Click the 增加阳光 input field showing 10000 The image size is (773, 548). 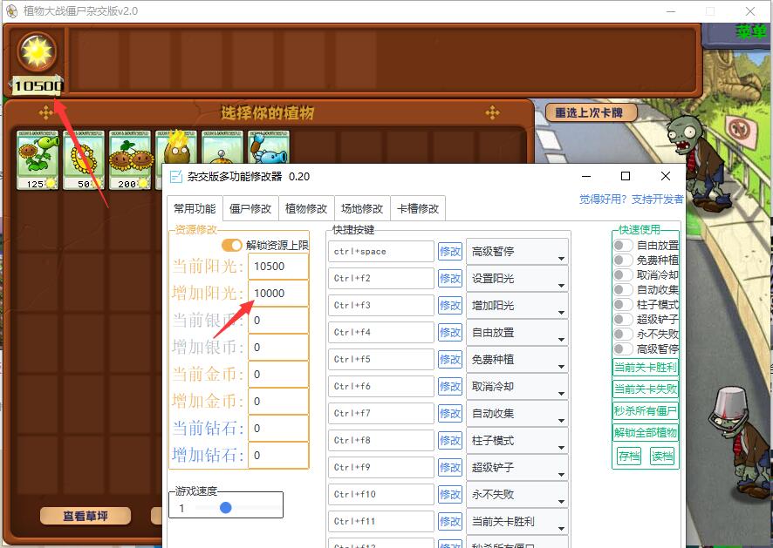[278, 294]
